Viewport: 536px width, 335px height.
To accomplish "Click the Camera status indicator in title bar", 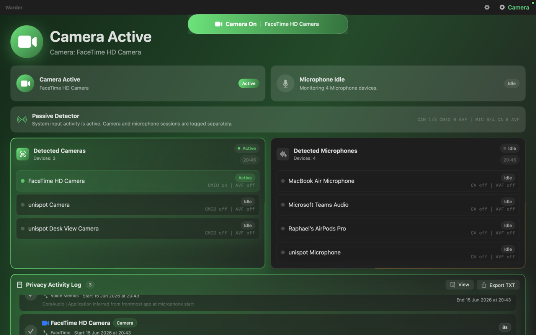I will coord(514,7).
